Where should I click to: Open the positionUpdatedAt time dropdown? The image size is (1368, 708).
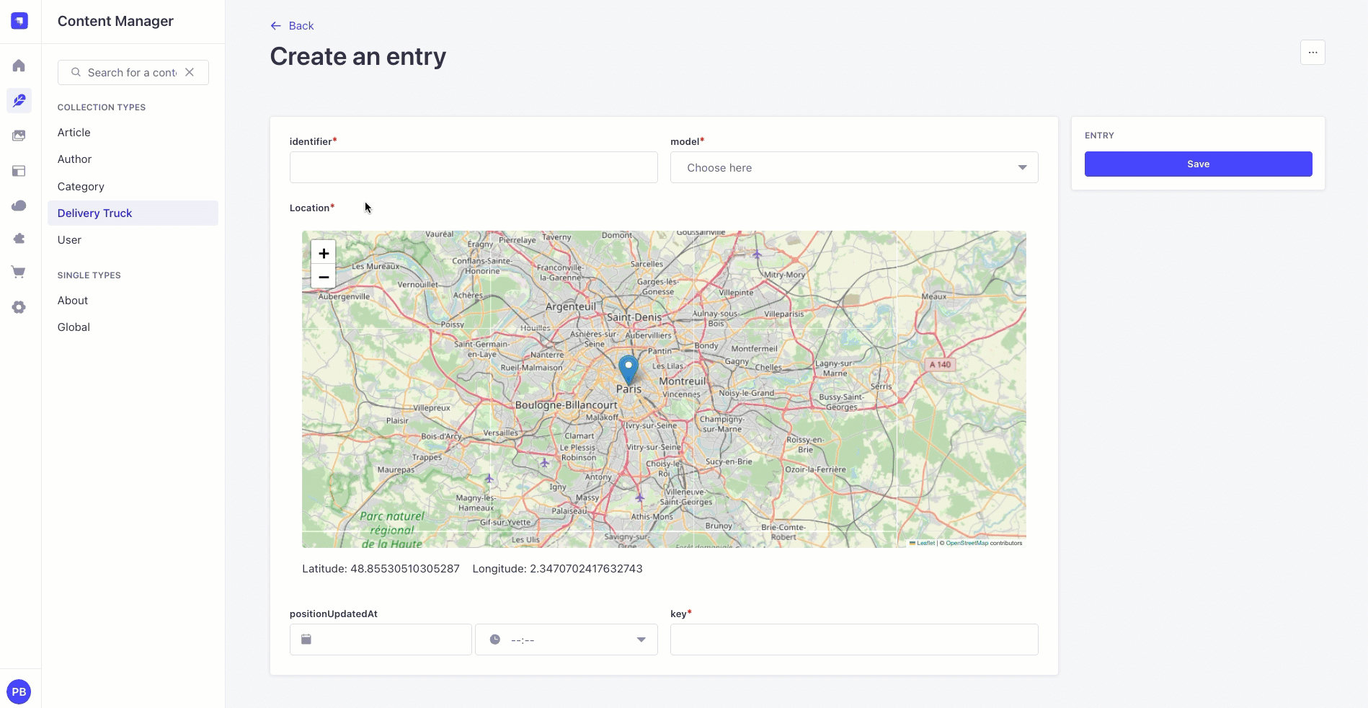(x=567, y=640)
